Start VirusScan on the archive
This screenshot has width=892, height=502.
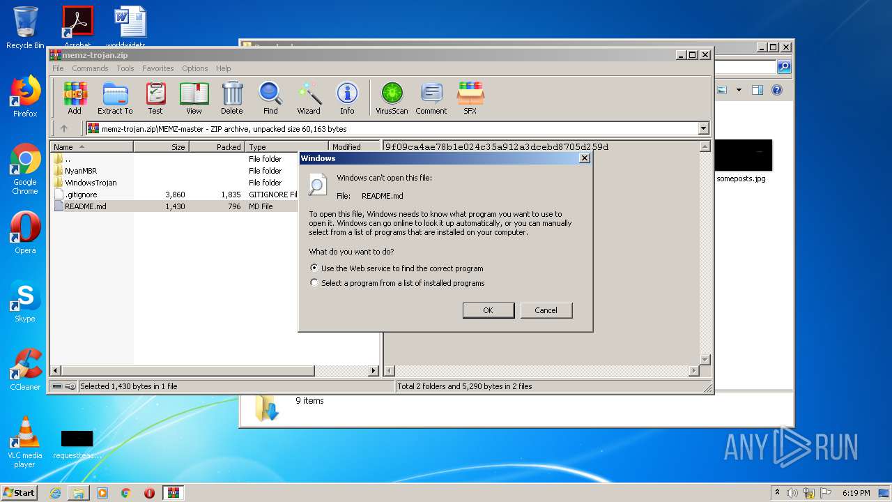(392, 98)
